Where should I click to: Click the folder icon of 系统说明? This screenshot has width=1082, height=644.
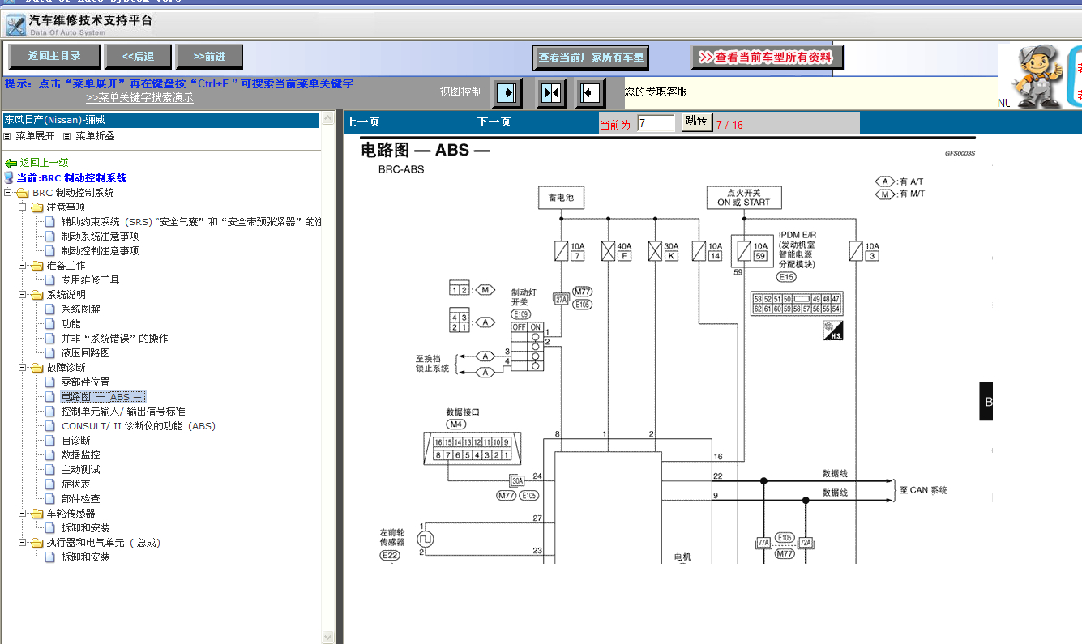(37, 295)
